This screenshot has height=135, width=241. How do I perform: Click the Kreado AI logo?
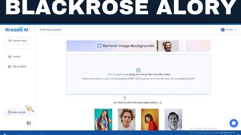point(17,30)
